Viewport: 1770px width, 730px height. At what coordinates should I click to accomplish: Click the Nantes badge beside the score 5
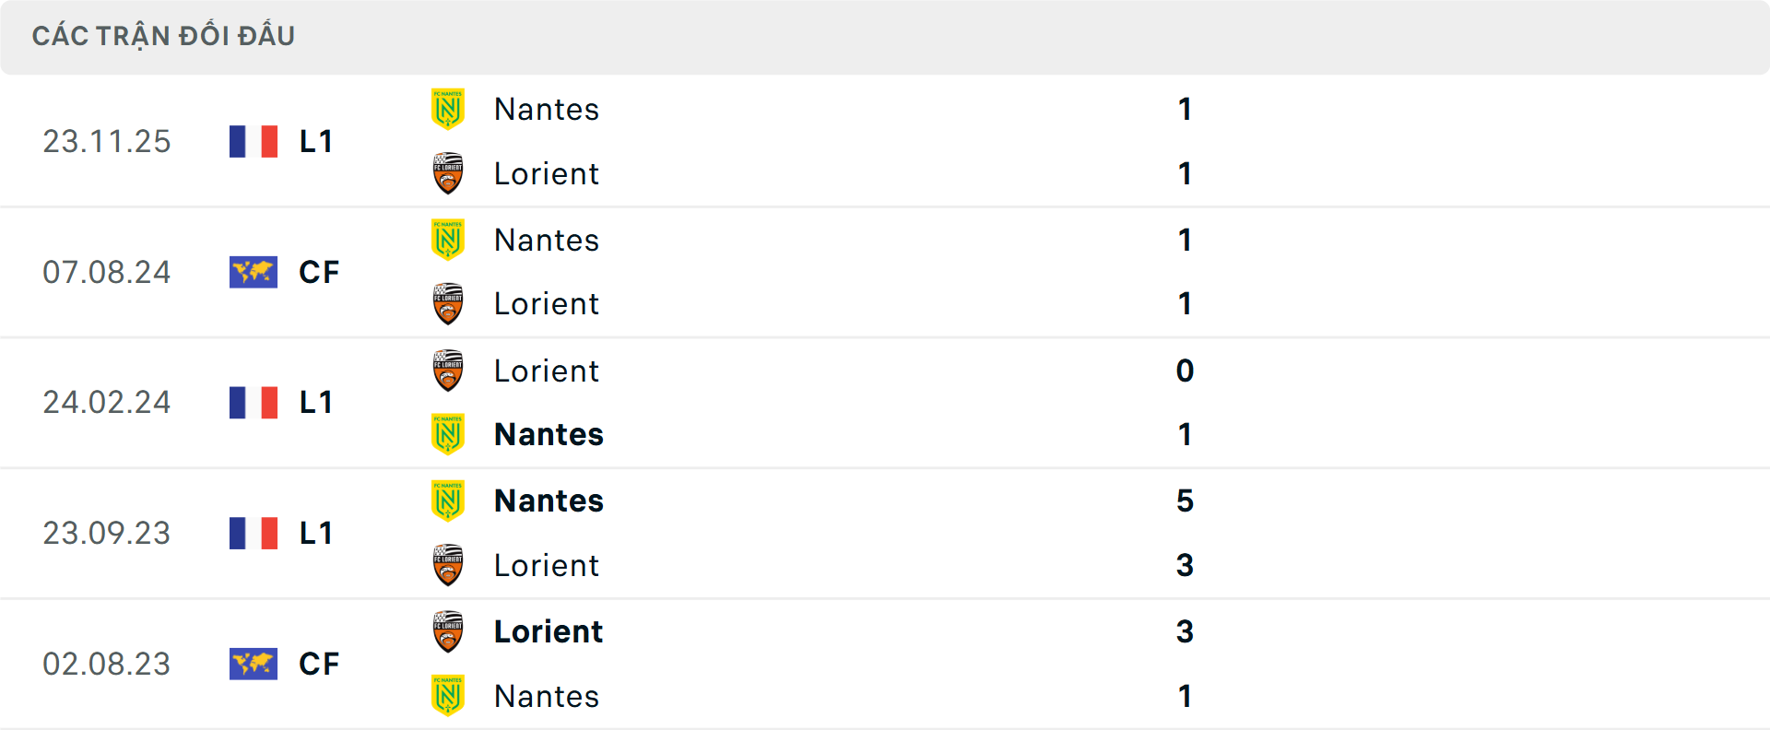point(448,500)
